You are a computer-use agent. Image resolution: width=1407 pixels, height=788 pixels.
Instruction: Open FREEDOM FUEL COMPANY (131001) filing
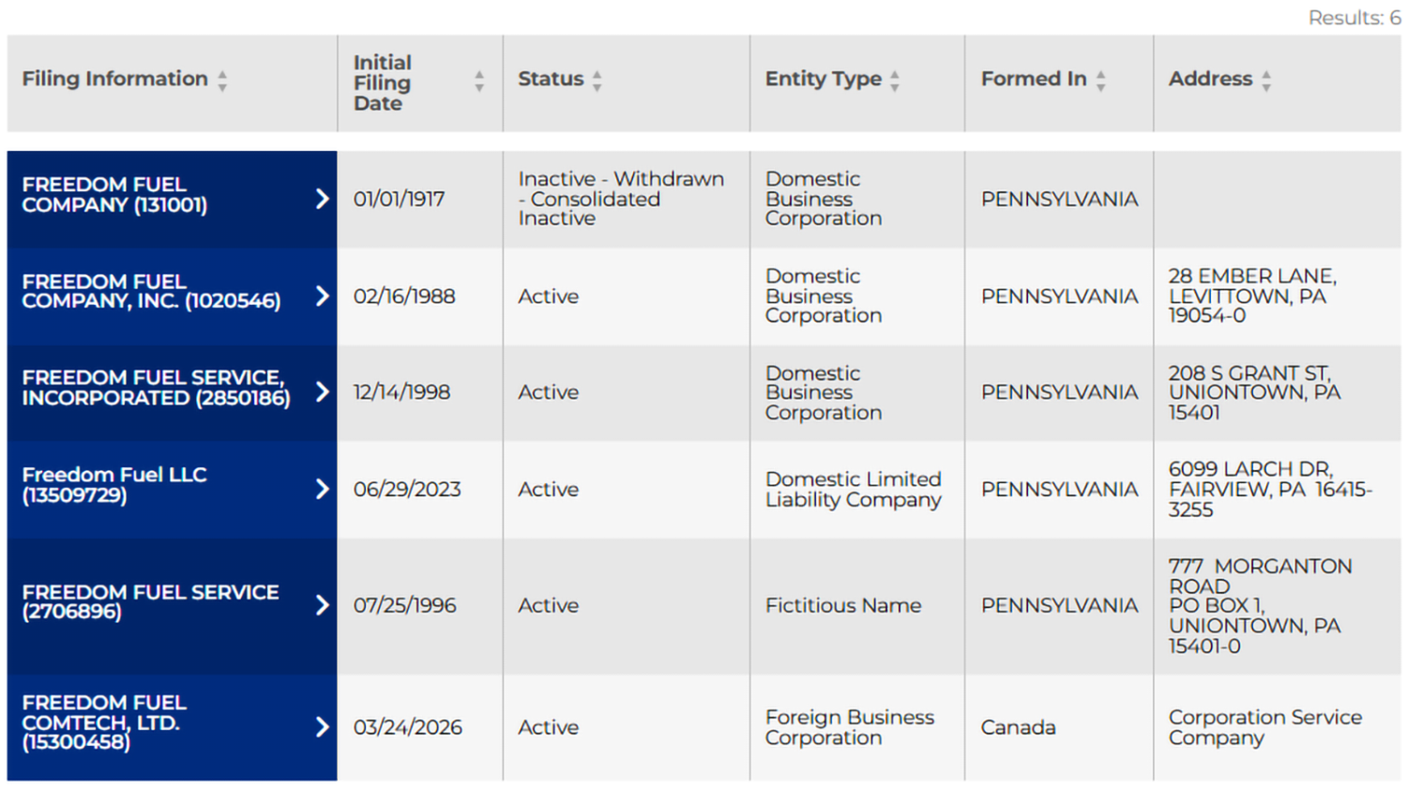[x=114, y=195]
